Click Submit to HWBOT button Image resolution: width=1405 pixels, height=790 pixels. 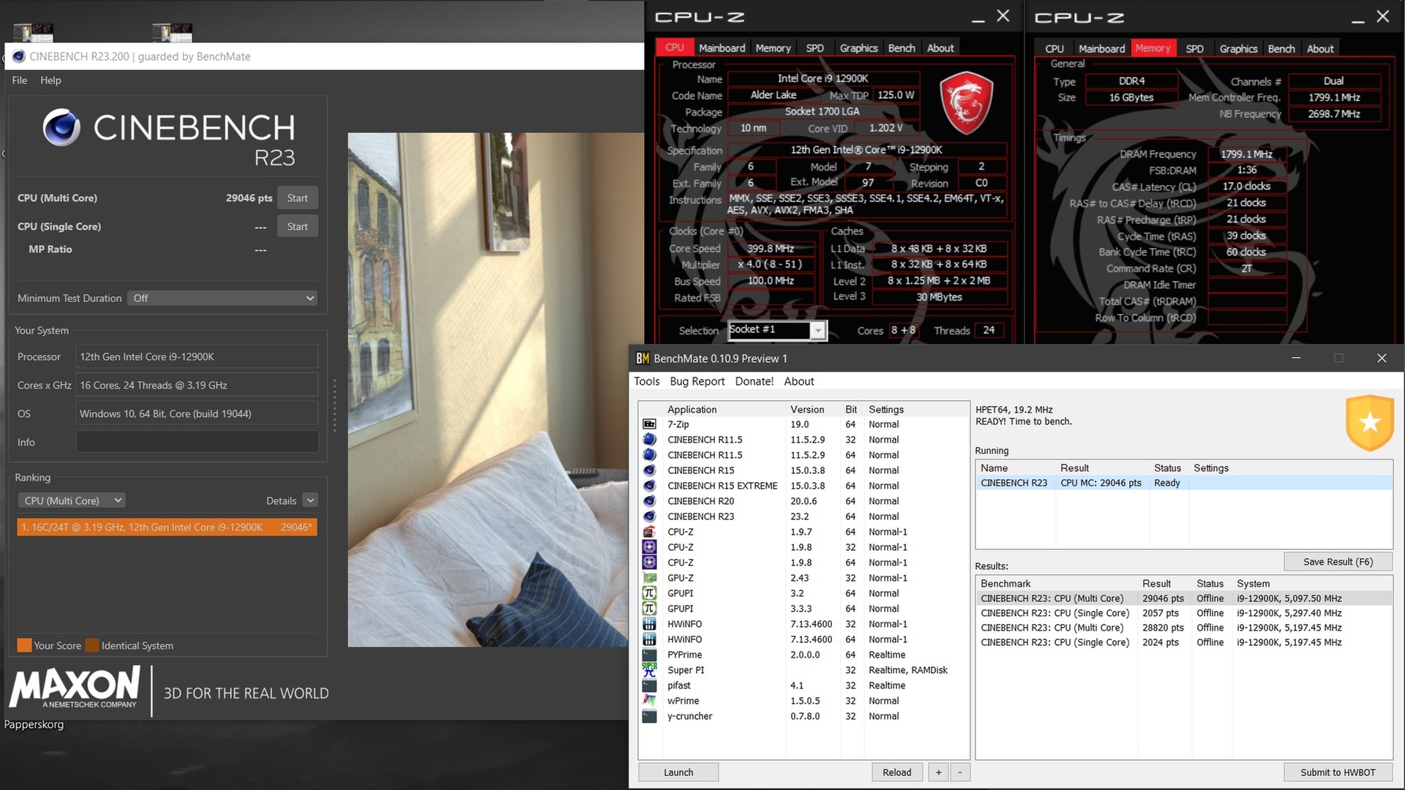click(x=1338, y=772)
